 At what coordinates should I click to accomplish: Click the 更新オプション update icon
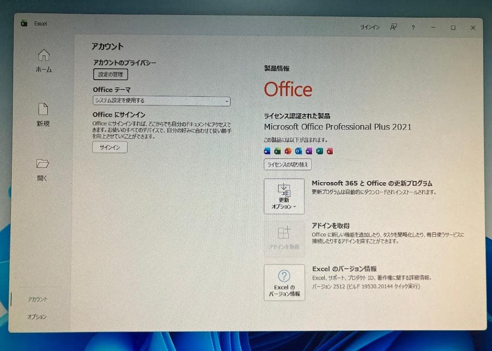coord(284,189)
